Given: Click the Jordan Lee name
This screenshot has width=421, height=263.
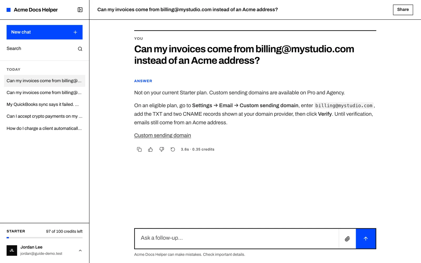Looking at the screenshot, I should pyautogui.click(x=31, y=247).
